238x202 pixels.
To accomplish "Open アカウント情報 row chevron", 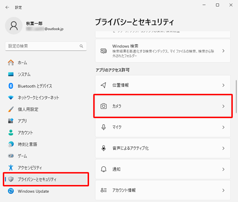I will click(x=223, y=190).
